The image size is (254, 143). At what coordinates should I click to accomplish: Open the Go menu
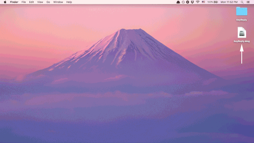(x=48, y=2)
